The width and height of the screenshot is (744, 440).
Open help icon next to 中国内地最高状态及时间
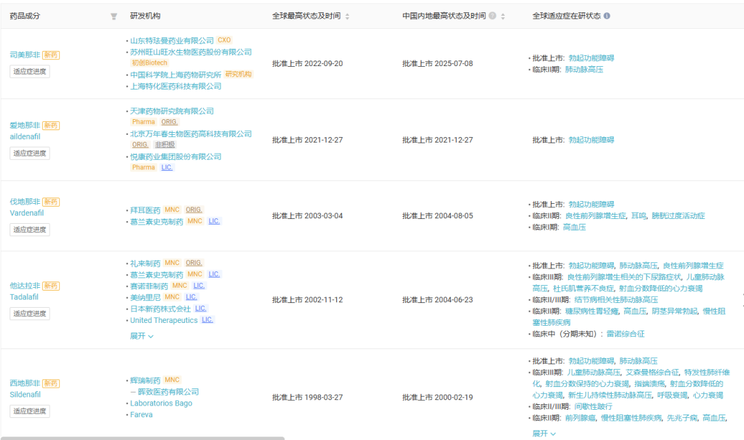[x=493, y=16]
